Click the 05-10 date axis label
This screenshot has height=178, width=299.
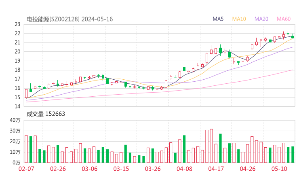point(279,169)
